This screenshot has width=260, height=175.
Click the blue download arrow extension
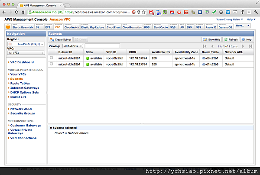pyautogui.click(x=200, y=12)
